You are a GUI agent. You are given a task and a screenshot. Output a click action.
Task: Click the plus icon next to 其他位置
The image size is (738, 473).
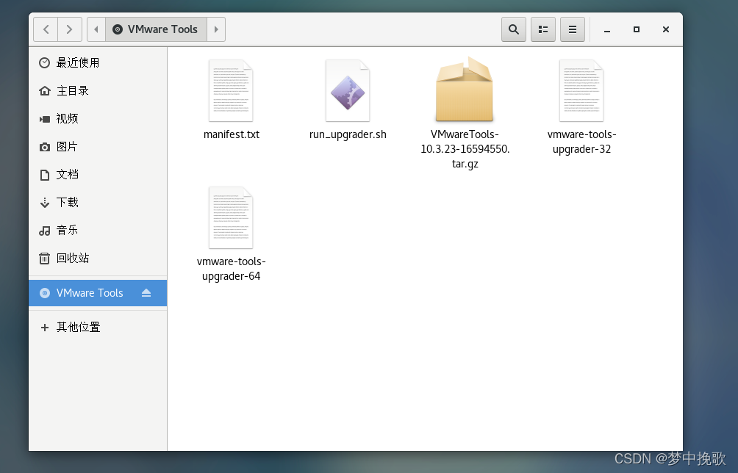(x=45, y=328)
